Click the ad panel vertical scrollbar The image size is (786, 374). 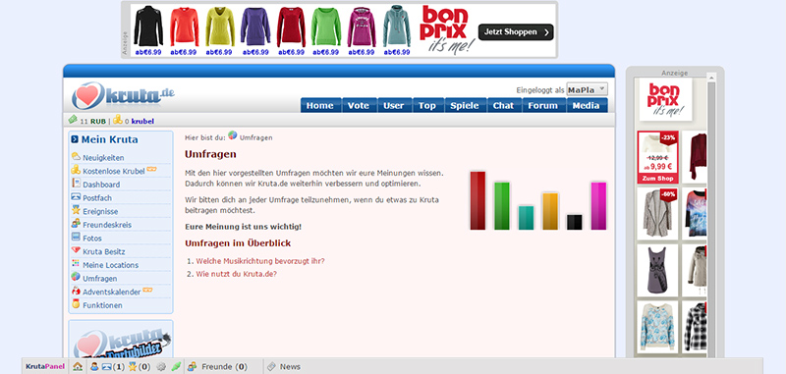coord(710,215)
